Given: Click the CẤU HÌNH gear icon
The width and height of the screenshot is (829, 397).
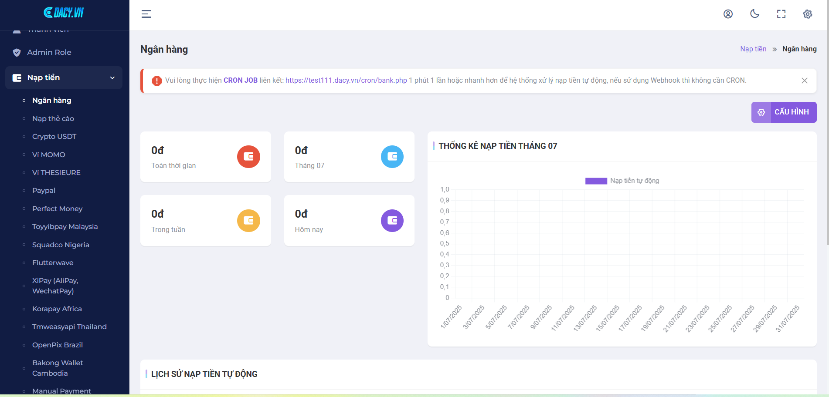Looking at the screenshot, I should (761, 112).
